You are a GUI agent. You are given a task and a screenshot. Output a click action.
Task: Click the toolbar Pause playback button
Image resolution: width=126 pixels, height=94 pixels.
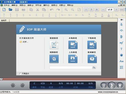(x=86, y=10)
